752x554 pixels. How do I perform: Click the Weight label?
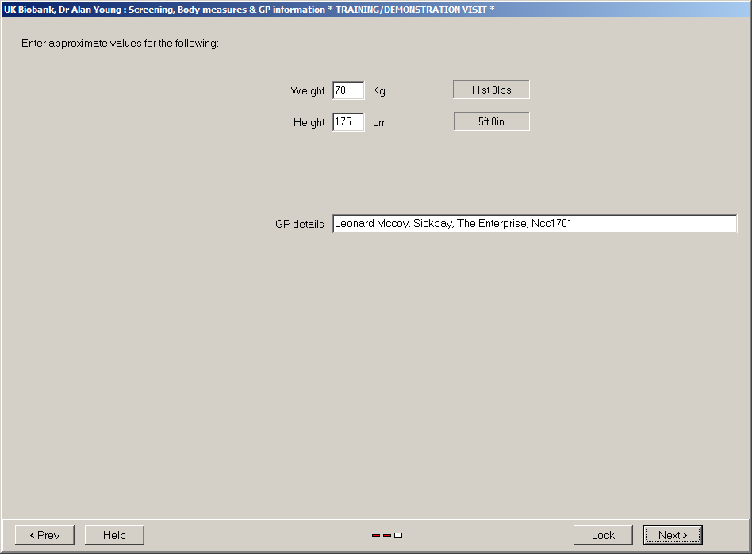308,91
